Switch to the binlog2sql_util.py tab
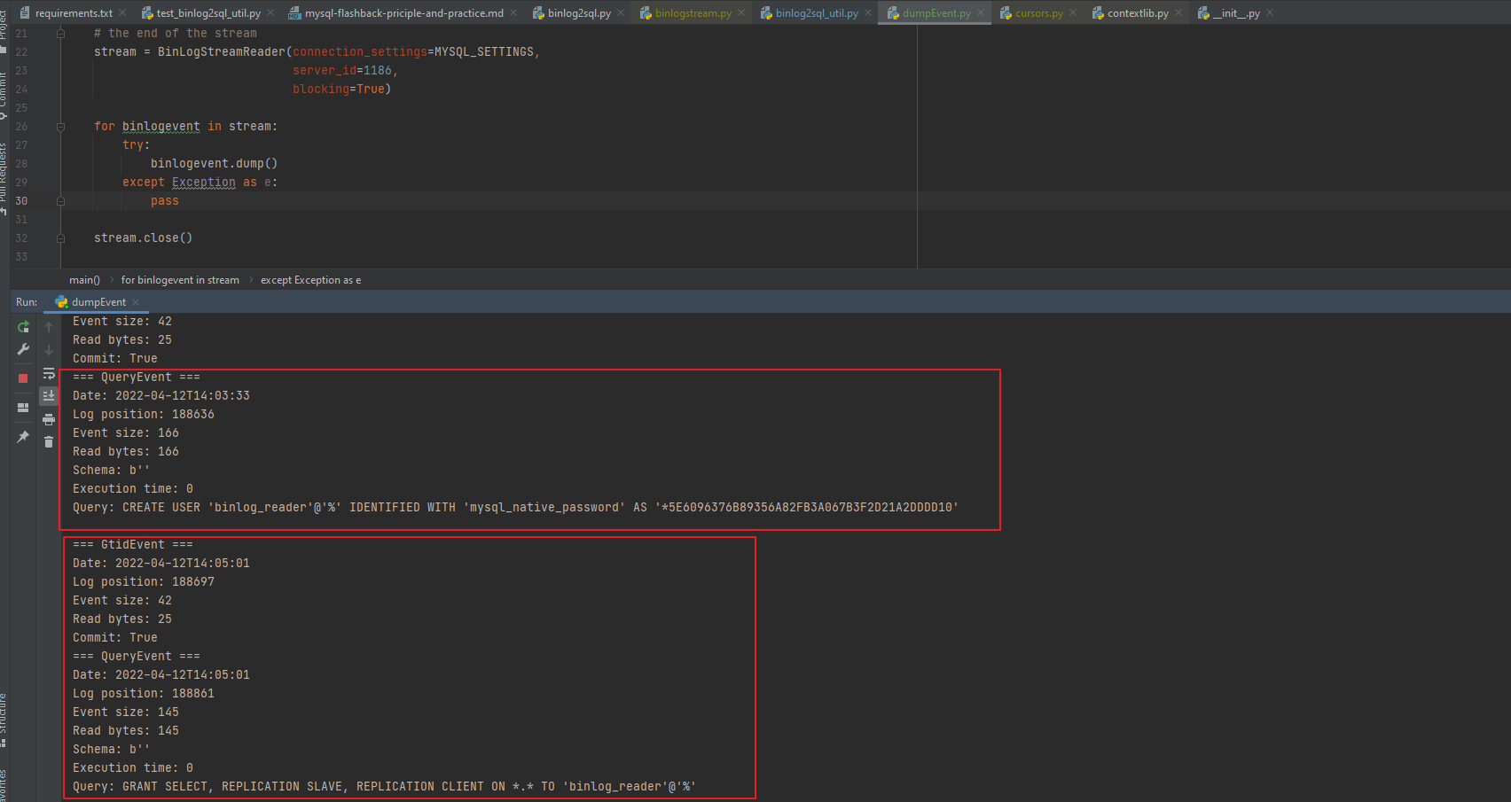The width and height of the screenshot is (1511, 802). pyautogui.click(x=817, y=13)
